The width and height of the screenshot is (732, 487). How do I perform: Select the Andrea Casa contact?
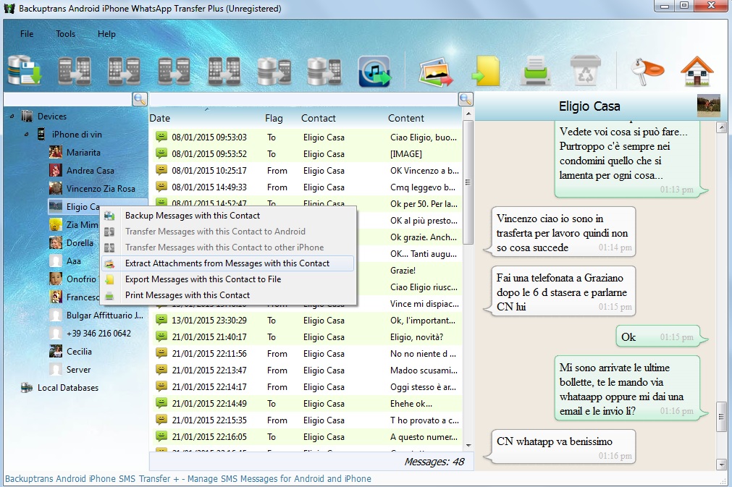coord(90,171)
